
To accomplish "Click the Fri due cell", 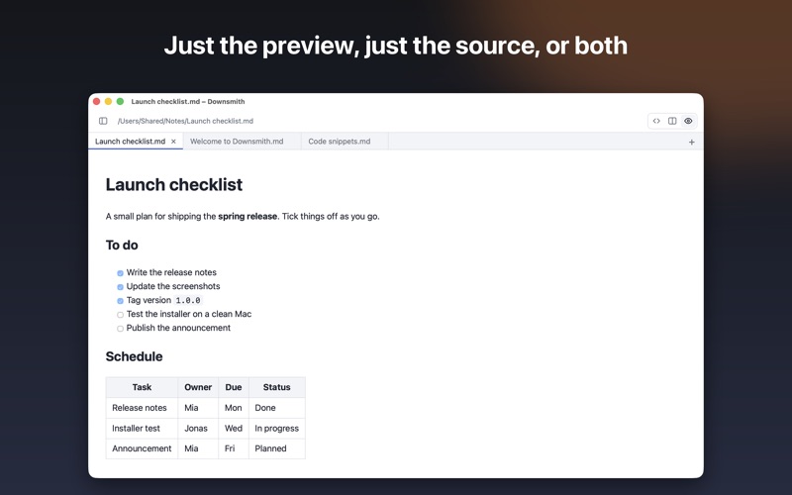I will pos(234,448).
